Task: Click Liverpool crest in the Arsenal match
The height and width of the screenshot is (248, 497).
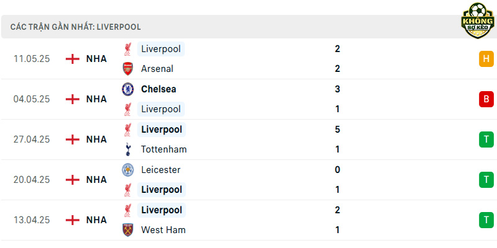Action: (128, 50)
